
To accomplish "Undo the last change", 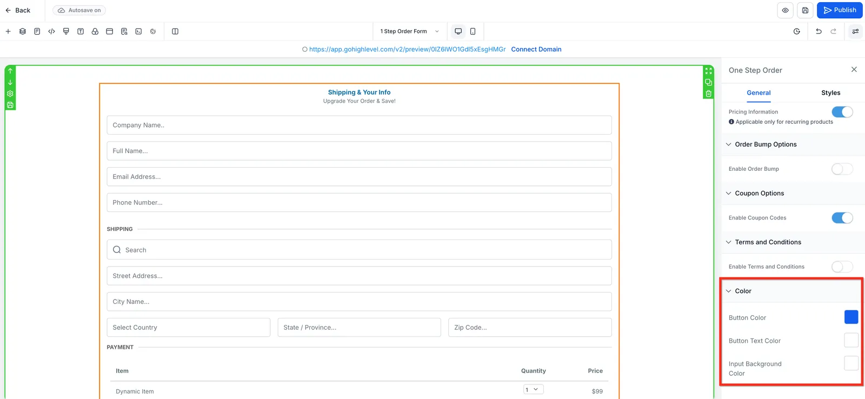I will click(819, 31).
